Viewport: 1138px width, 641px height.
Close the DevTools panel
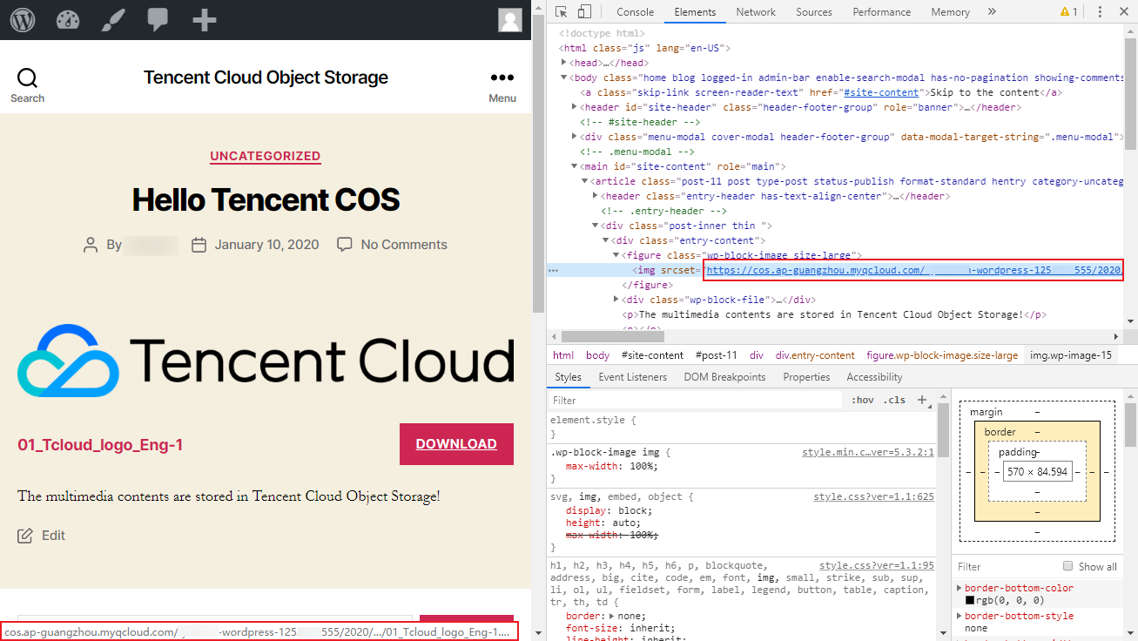pos(1124,12)
